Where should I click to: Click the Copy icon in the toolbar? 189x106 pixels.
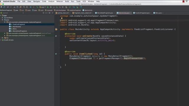[17, 7]
